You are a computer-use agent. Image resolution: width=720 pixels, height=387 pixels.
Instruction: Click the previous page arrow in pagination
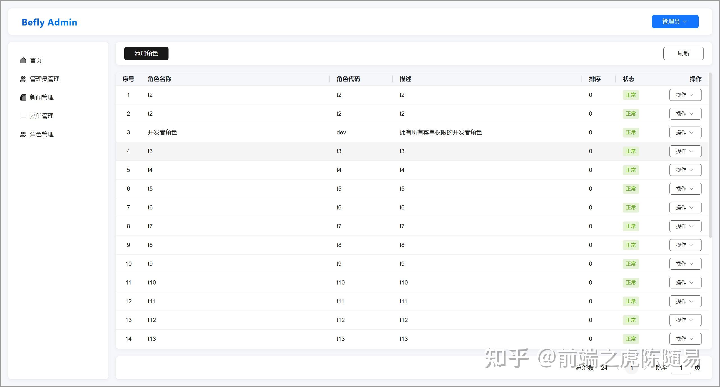tap(618, 368)
